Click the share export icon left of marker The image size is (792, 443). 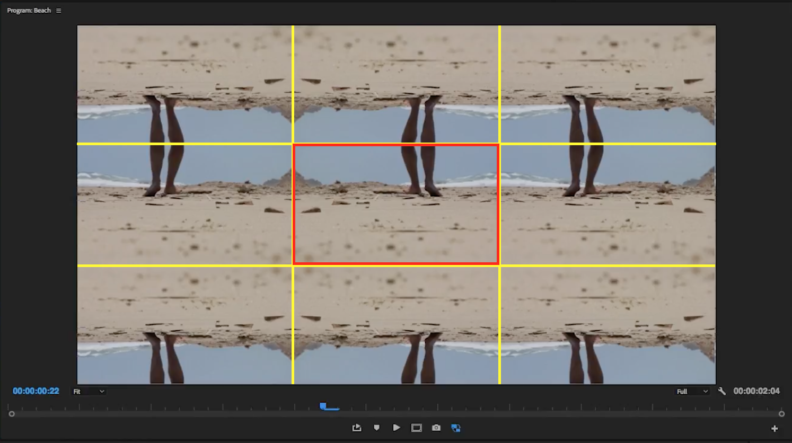357,428
